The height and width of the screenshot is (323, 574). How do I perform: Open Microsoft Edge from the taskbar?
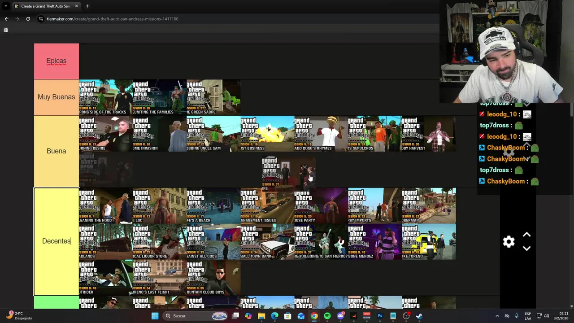[274, 316]
